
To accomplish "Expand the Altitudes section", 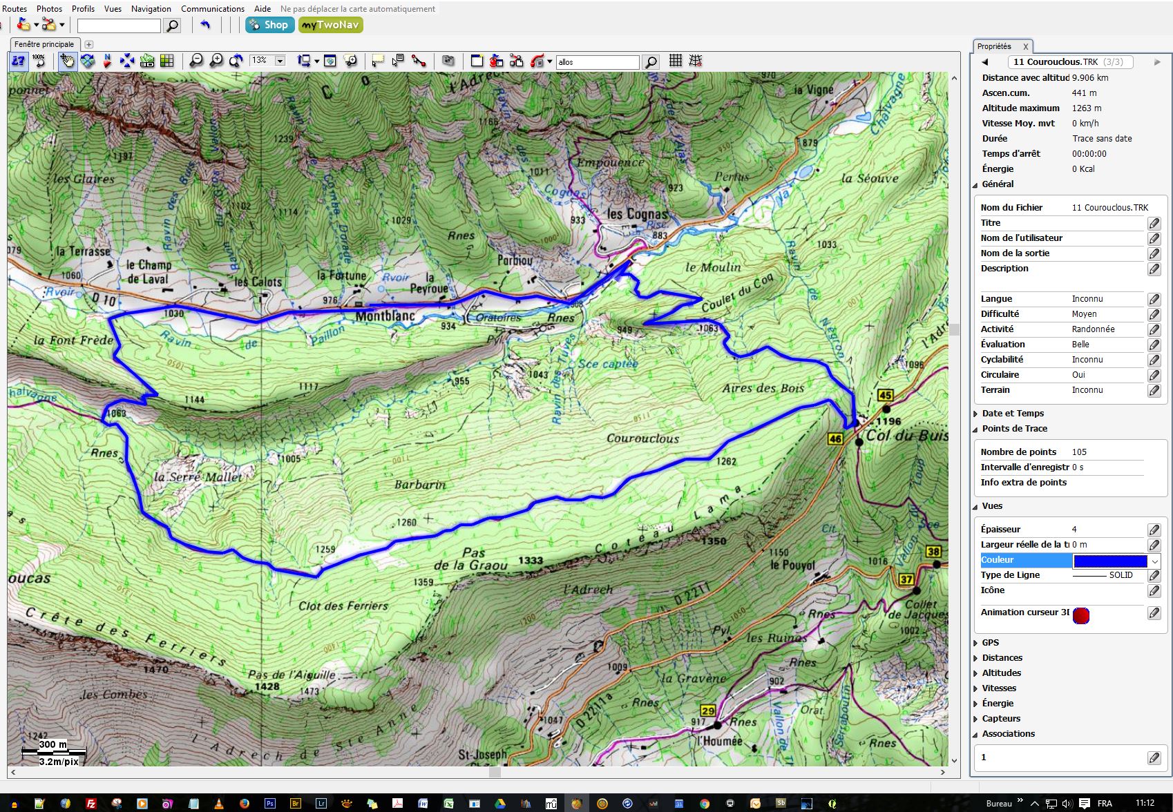I will pyautogui.click(x=1001, y=673).
